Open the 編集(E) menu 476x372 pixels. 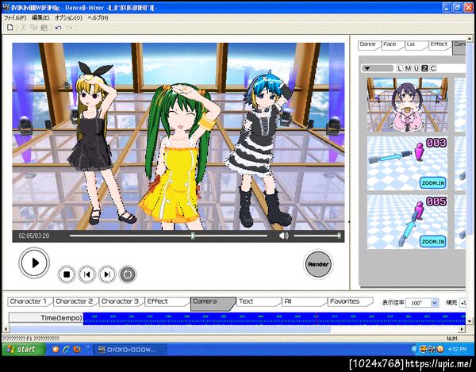[x=40, y=18]
